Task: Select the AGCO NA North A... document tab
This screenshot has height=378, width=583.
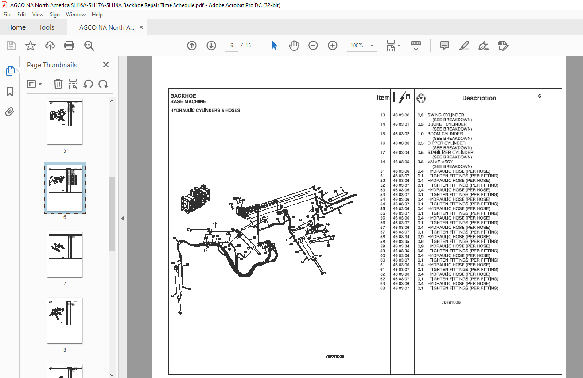Action: coord(107,27)
